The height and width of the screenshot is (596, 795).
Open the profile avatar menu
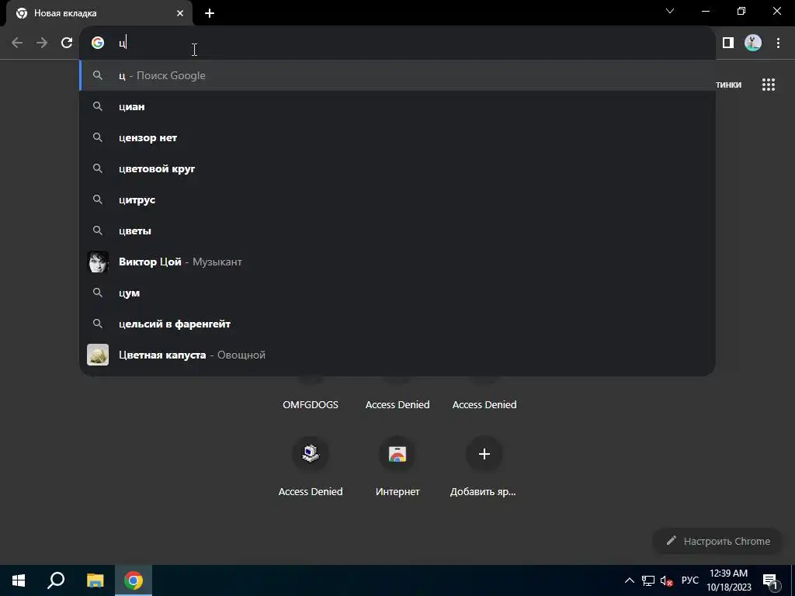click(753, 43)
